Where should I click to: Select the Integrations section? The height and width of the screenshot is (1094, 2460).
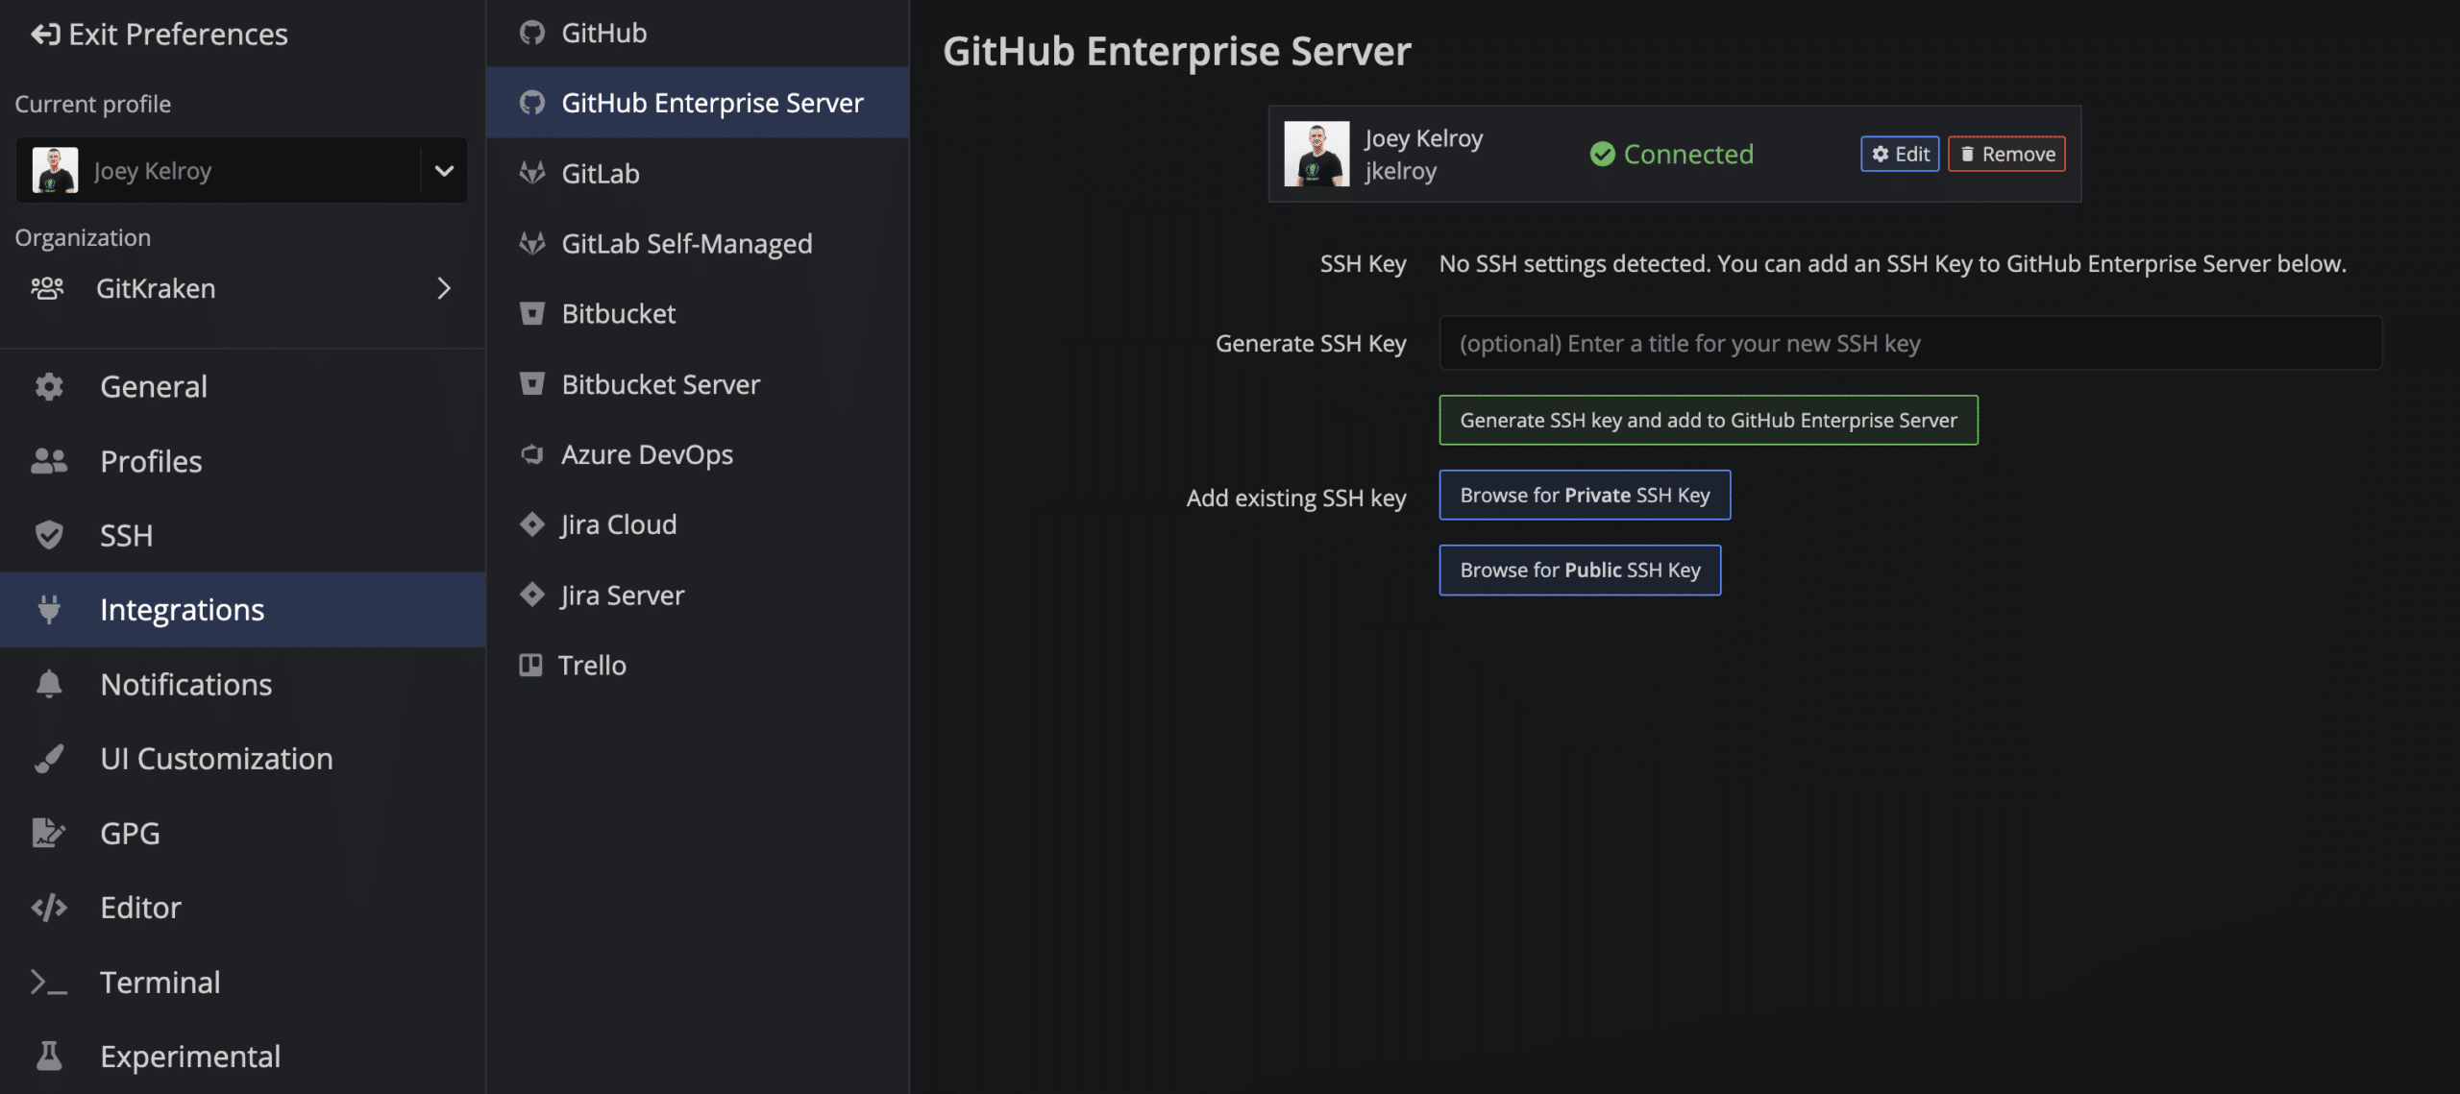click(242, 610)
